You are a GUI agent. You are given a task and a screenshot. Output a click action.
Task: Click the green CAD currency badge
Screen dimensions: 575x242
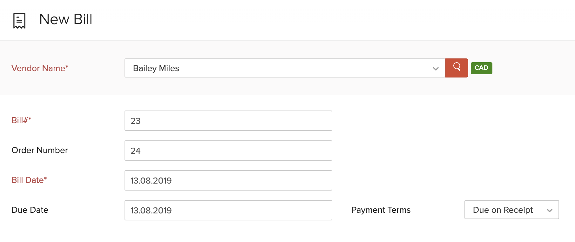coord(481,68)
